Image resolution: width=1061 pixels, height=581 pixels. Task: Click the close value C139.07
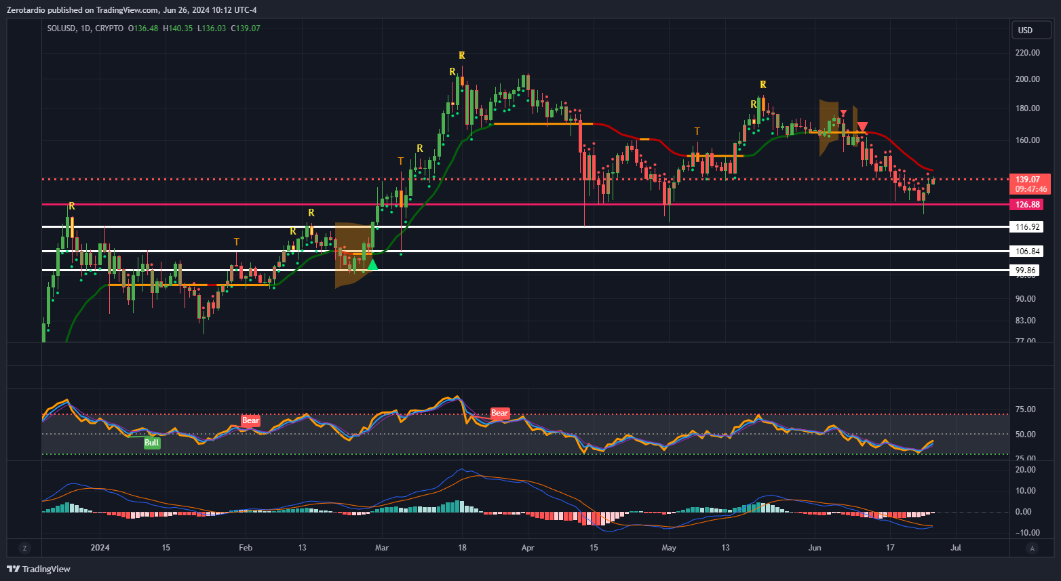click(246, 28)
